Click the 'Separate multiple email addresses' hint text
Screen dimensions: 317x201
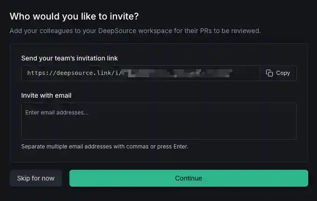pos(84,147)
